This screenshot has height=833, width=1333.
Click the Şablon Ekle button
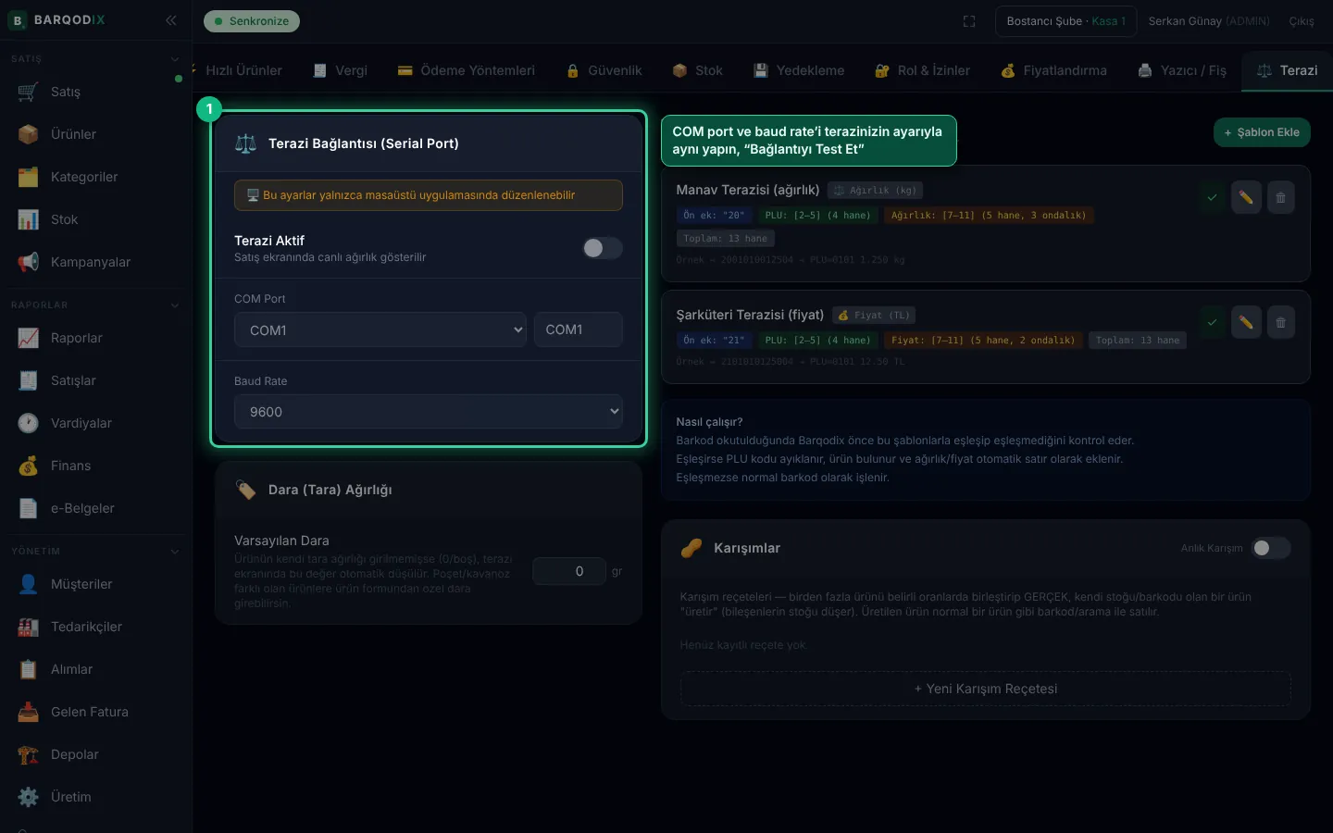(x=1262, y=132)
